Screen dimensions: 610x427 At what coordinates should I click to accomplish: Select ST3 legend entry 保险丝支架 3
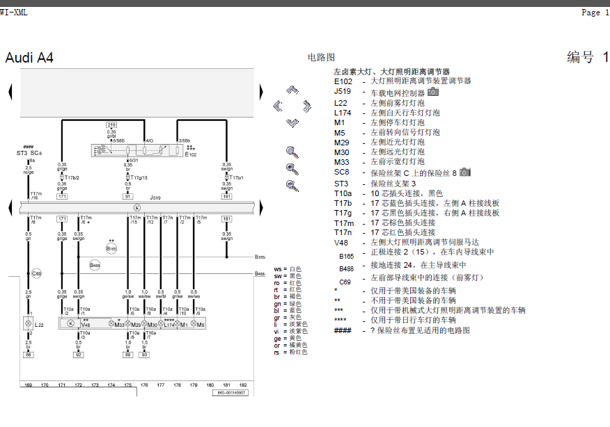(x=393, y=184)
